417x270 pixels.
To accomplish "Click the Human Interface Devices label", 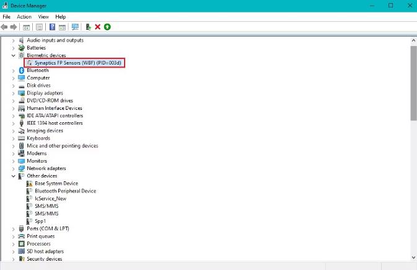I will (55, 108).
